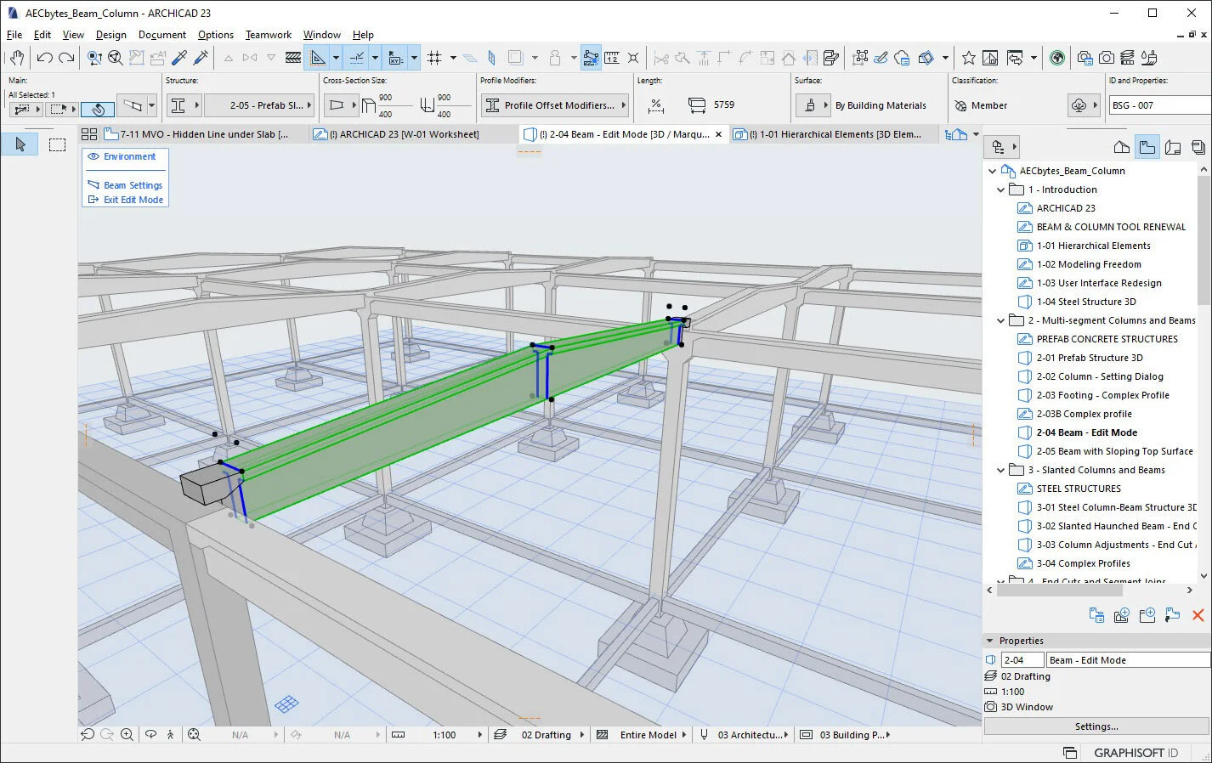The image size is (1212, 763).
Task: Open the Document menu
Action: 161,35
